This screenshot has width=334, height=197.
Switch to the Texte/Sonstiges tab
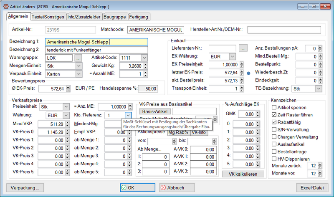pos(48,17)
